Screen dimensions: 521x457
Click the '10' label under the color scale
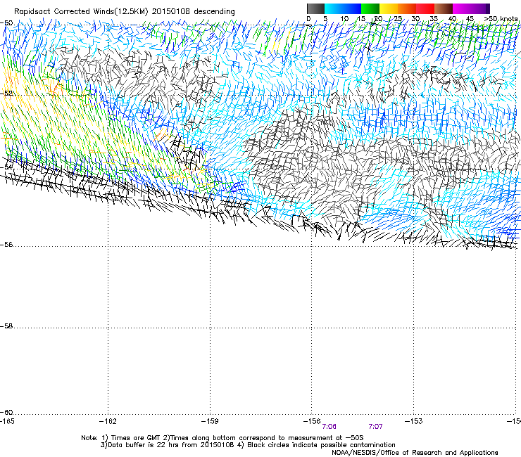point(344,19)
